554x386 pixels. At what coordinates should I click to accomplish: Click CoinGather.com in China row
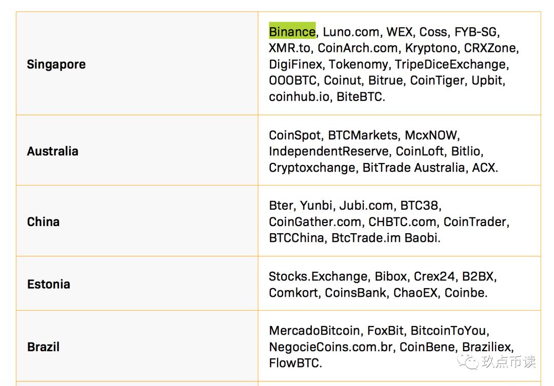pyautogui.click(x=315, y=222)
